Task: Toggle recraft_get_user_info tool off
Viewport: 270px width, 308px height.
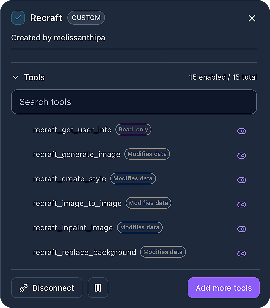Action: [242, 131]
